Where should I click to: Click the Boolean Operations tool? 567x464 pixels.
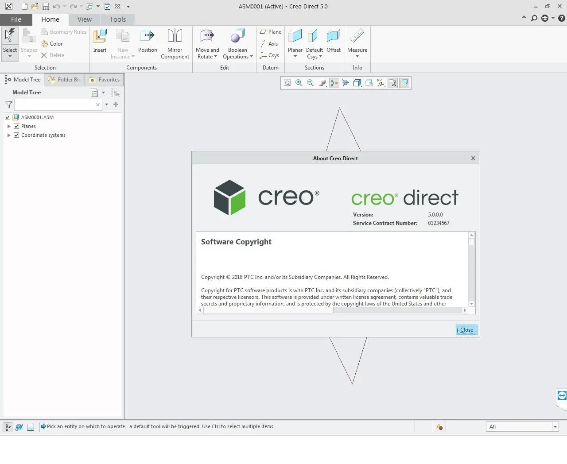(x=237, y=43)
